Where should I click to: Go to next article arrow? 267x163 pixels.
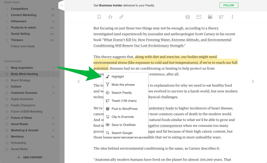(x=253, y=81)
